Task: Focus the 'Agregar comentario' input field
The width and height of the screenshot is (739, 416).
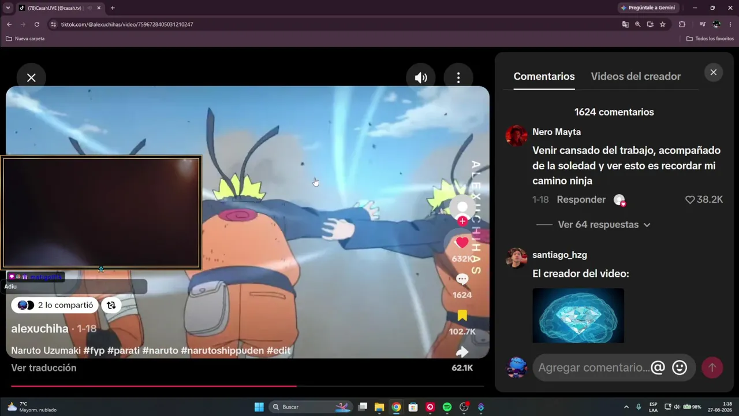Action: pyautogui.click(x=594, y=367)
